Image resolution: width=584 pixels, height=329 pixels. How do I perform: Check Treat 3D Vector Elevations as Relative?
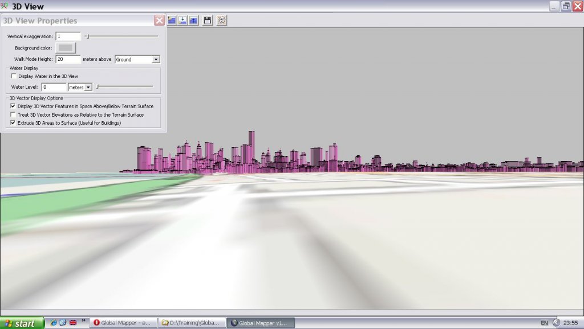pyautogui.click(x=14, y=114)
